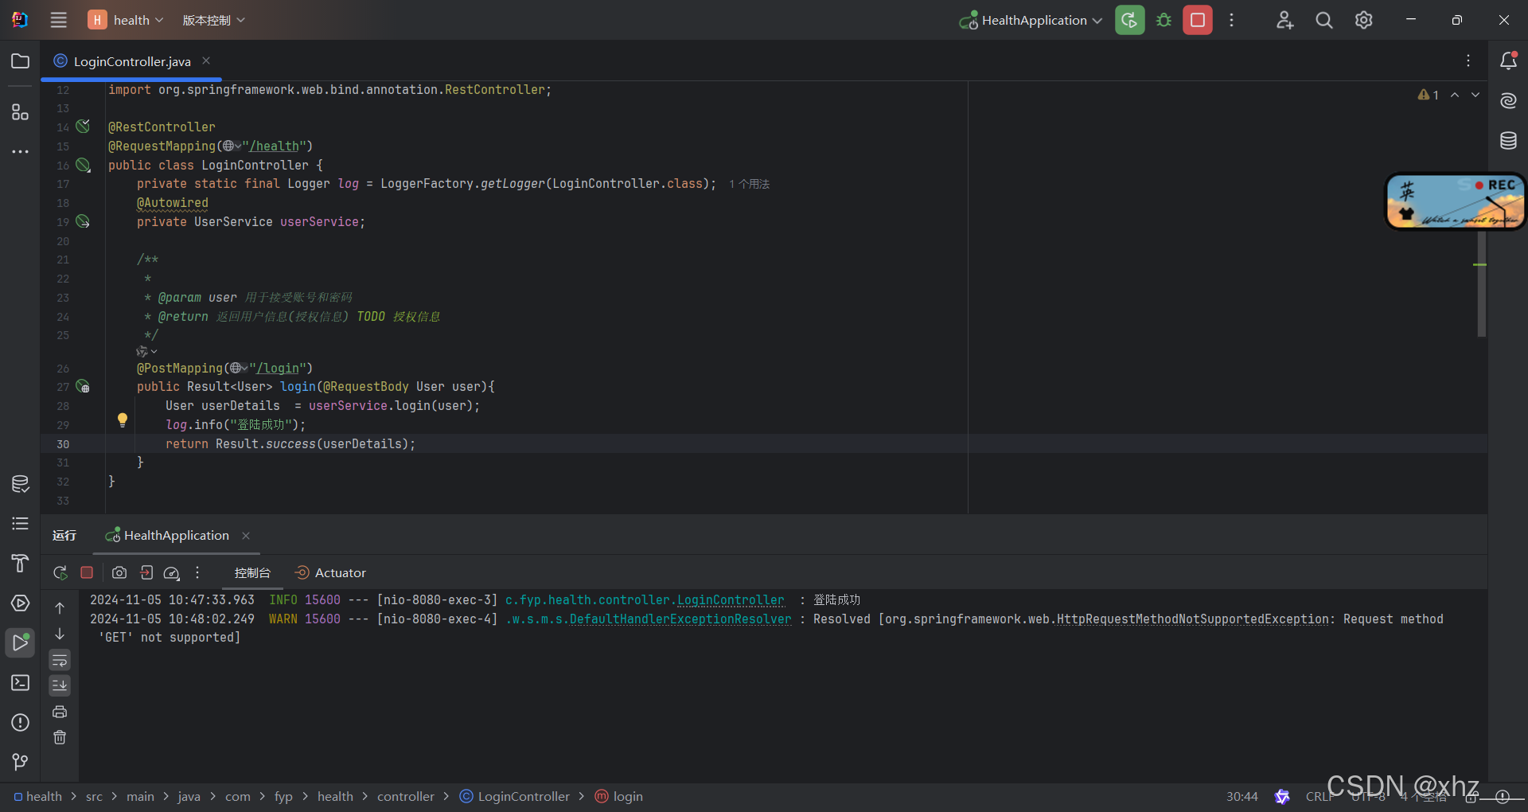Viewport: 1528px width, 812px height.
Task: Clear console with trash icon
Action: point(60,738)
